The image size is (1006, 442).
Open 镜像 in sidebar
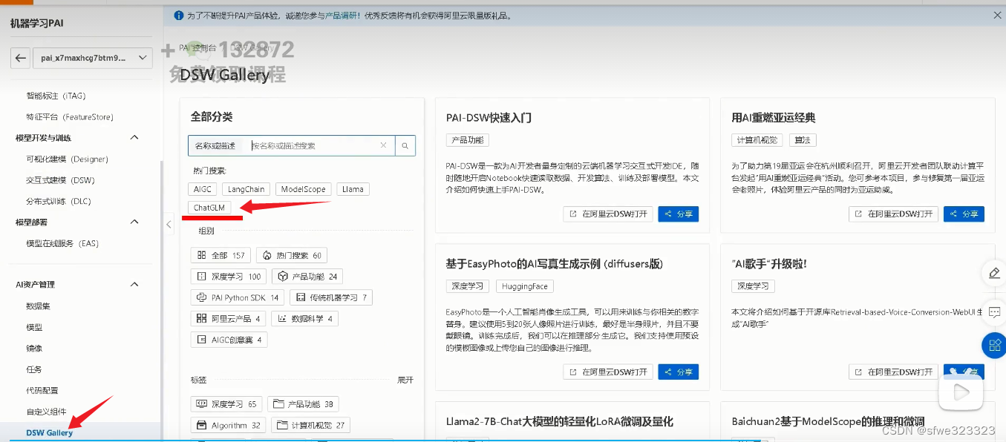[34, 349]
